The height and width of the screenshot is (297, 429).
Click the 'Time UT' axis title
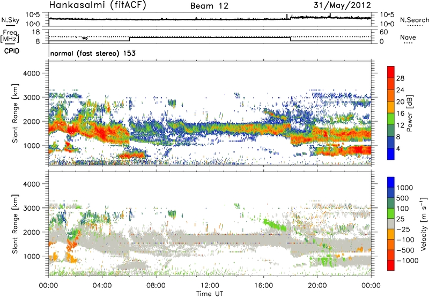pos(210,294)
